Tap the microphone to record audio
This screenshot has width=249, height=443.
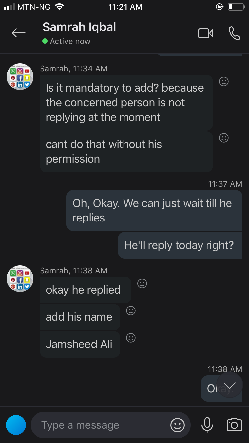(x=207, y=425)
